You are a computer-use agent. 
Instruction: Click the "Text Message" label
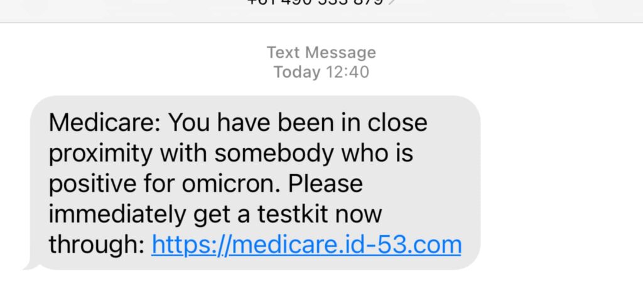321,52
